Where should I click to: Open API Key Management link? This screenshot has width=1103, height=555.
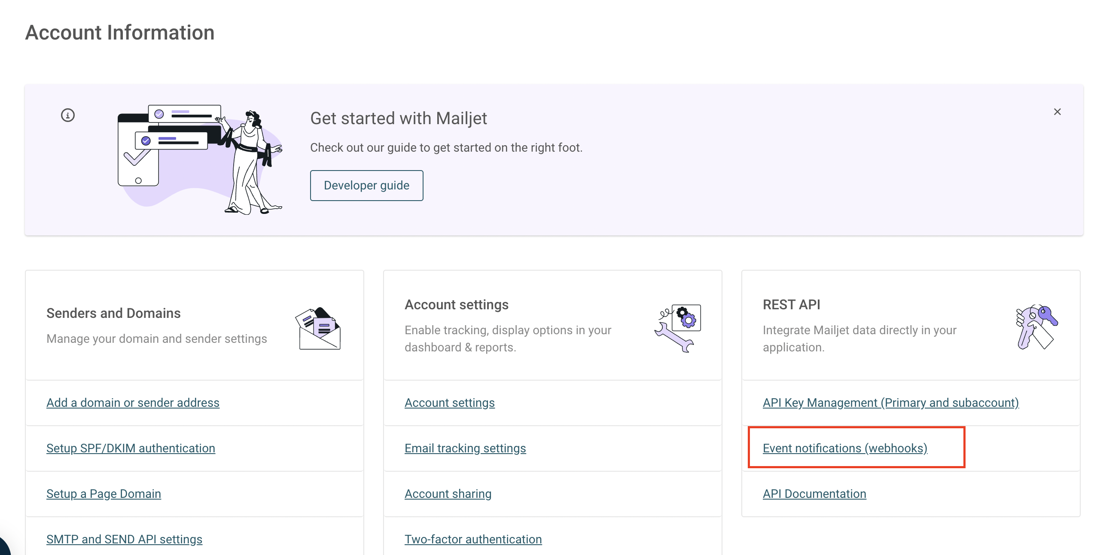pyautogui.click(x=890, y=403)
